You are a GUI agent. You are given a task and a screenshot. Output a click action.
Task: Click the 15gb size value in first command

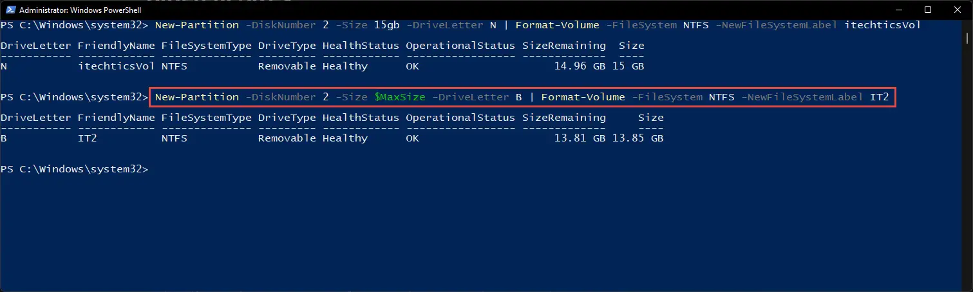[387, 25]
